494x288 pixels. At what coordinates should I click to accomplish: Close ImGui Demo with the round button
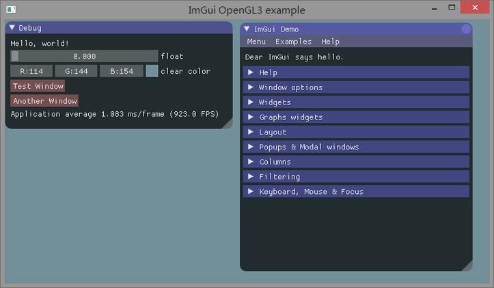(466, 29)
